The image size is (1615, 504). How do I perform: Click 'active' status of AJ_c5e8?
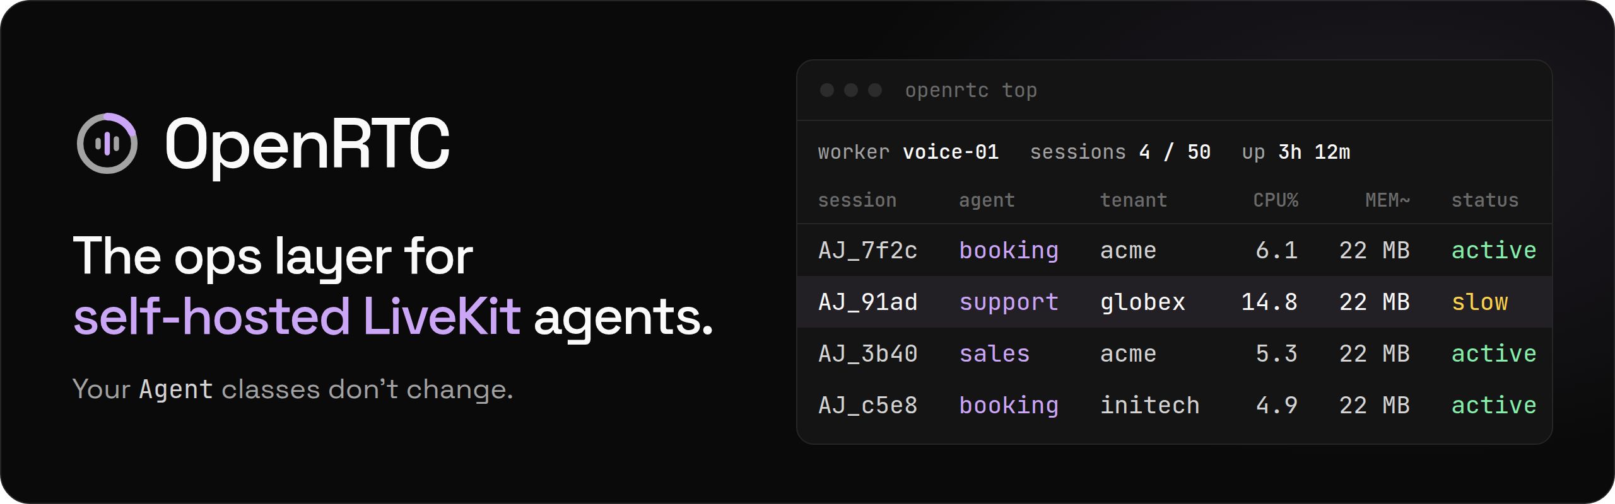[x=1494, y=405]
